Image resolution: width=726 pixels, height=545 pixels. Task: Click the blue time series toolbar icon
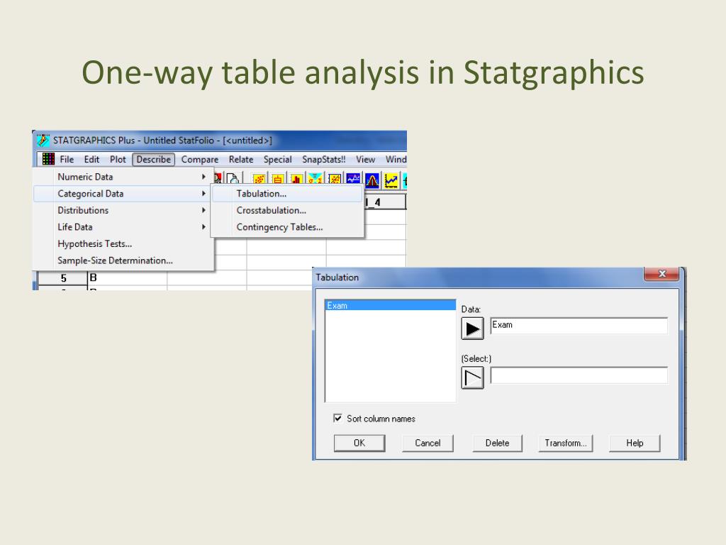[353, 178]
